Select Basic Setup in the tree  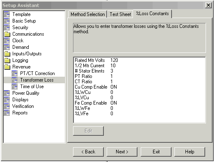(x=24, y=21)
